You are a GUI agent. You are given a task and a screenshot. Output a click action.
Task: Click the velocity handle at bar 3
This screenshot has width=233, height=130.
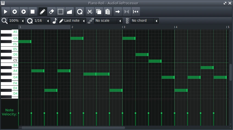tap(122, 113)
